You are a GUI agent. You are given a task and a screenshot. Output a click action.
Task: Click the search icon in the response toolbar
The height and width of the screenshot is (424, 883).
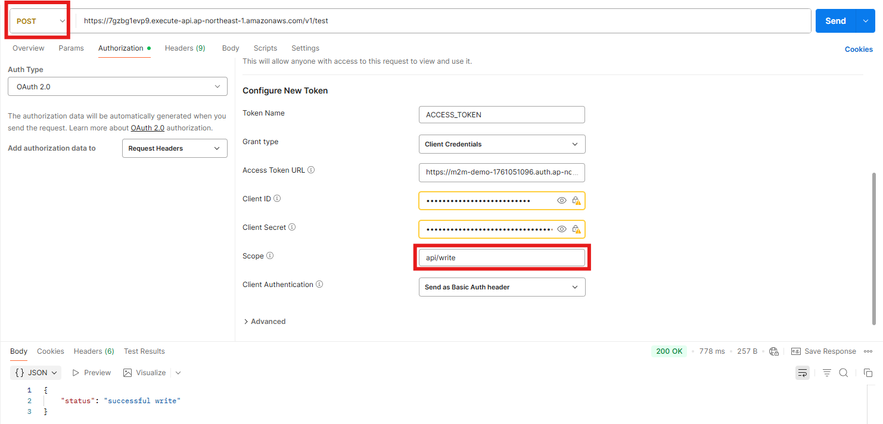(x=844, y=373)
